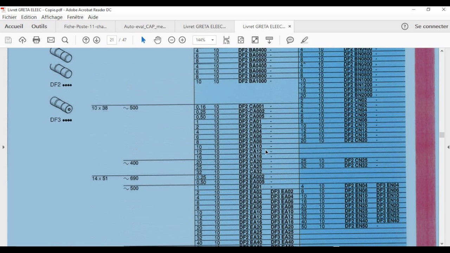Open the 144% zoom level dropdown

coord(204,40)
